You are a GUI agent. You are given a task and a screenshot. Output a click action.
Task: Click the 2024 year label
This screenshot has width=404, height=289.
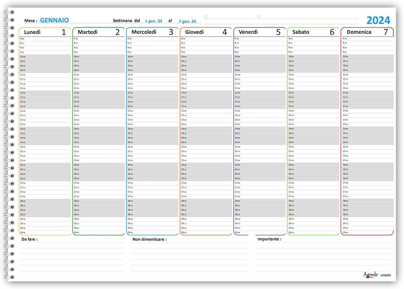tap(378, 20)
